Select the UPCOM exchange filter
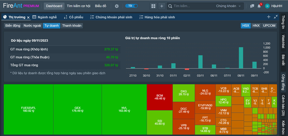 pos(269,26)
